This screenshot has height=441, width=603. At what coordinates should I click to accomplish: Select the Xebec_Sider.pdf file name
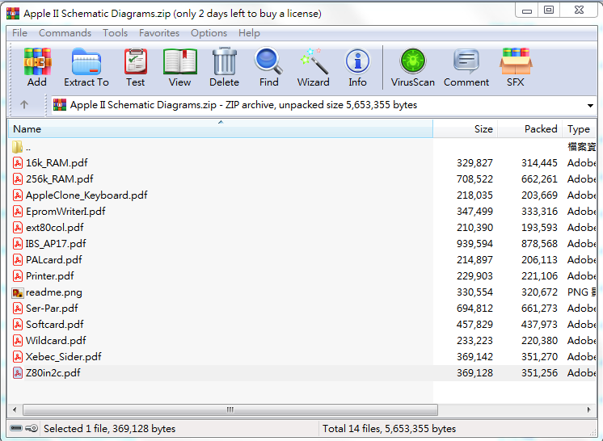point(64,356)
